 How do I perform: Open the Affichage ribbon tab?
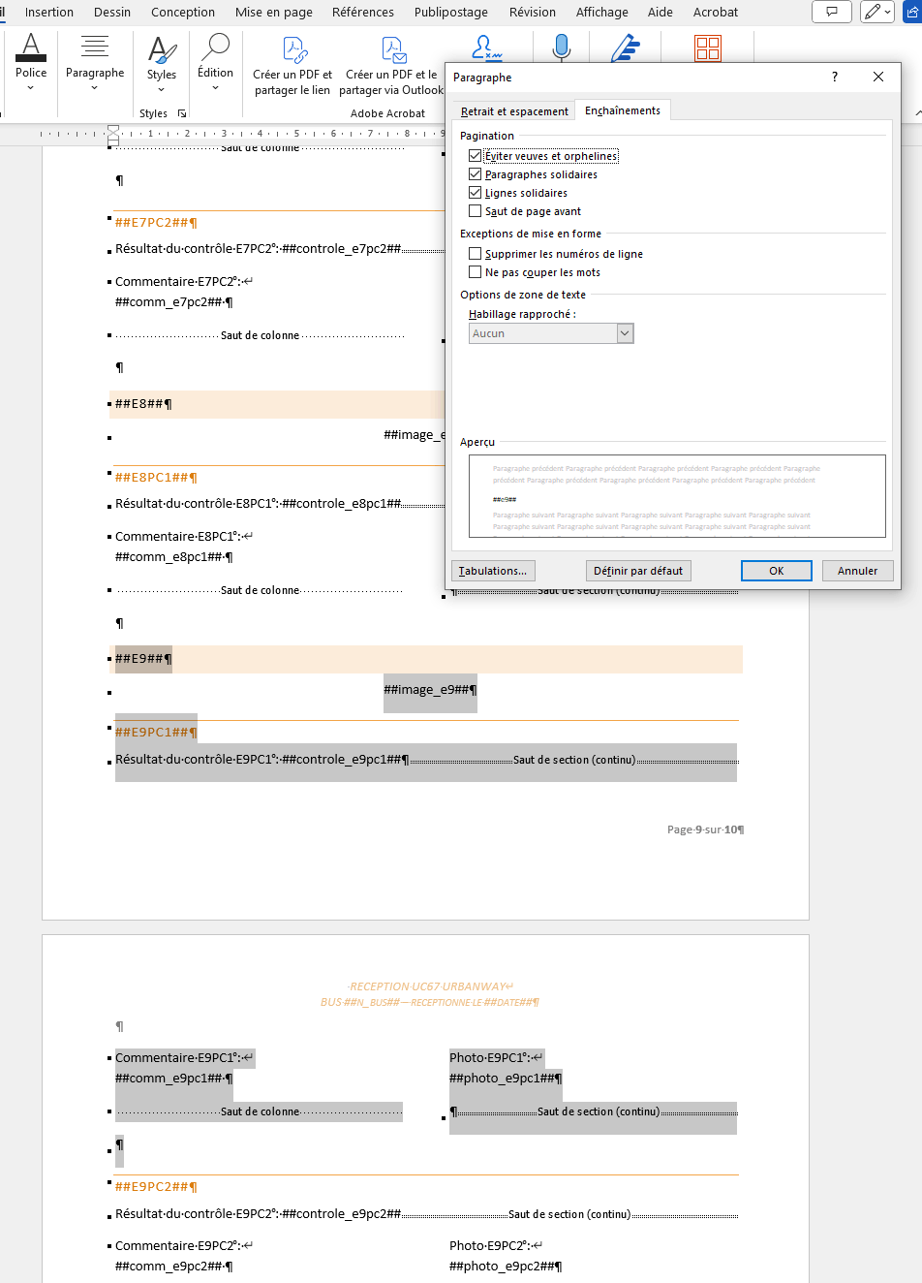[602, 12]
